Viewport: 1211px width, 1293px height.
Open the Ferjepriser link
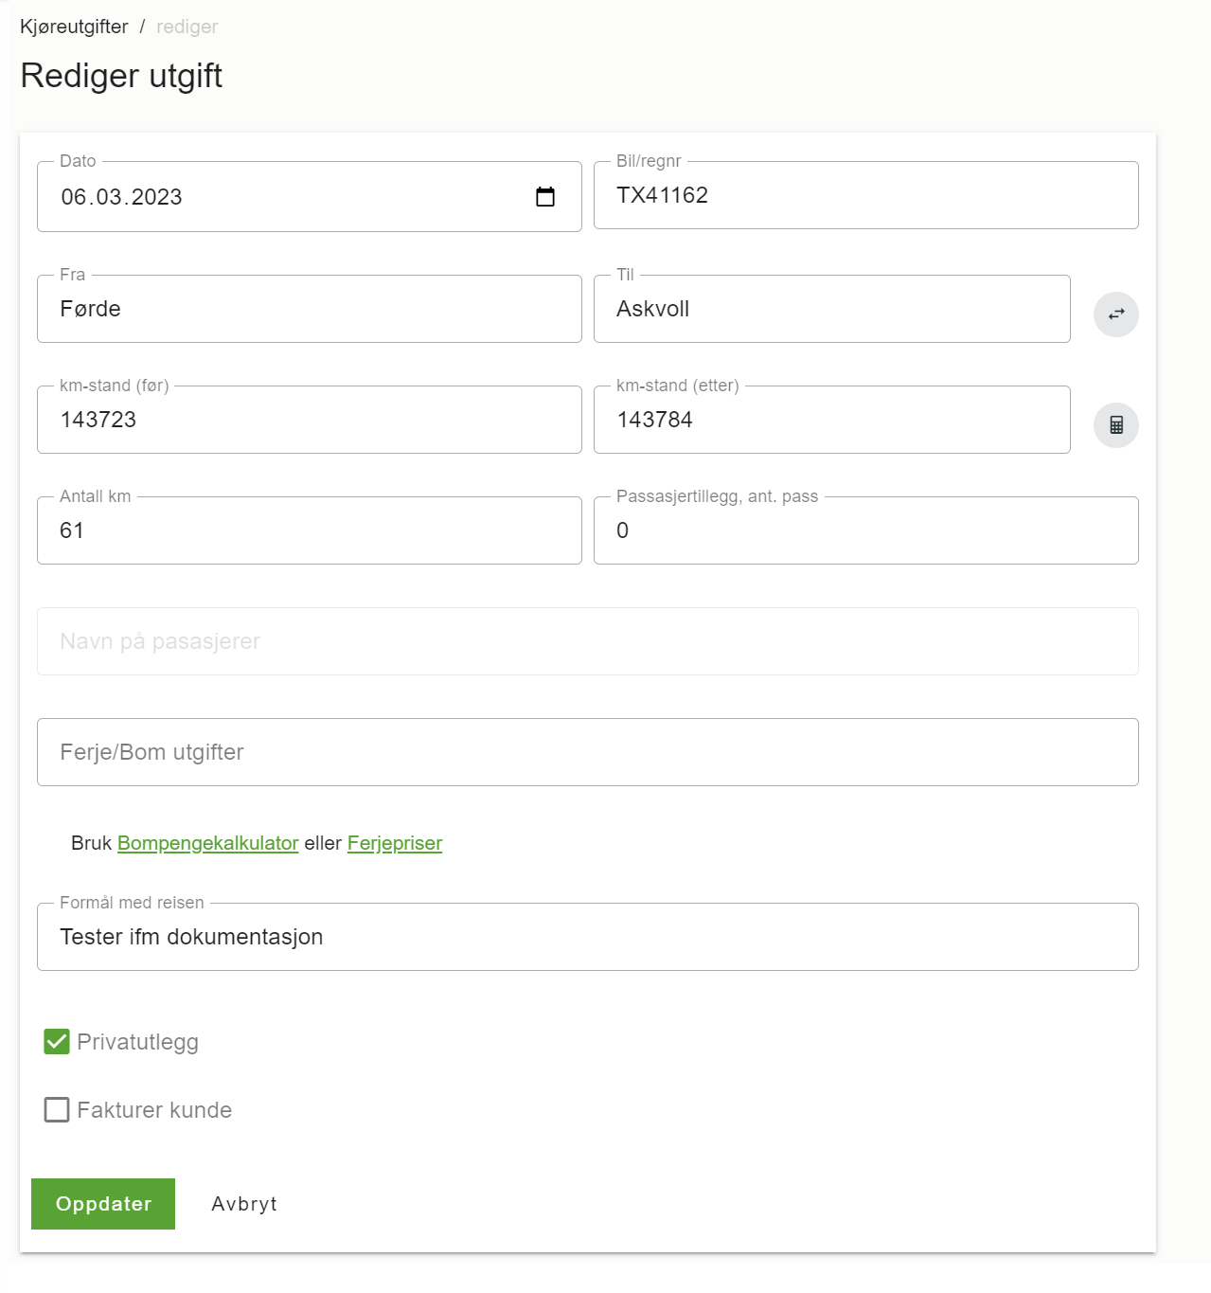tap(395, 843)
